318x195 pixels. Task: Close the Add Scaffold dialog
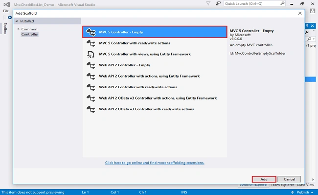[x=300, y=13]
